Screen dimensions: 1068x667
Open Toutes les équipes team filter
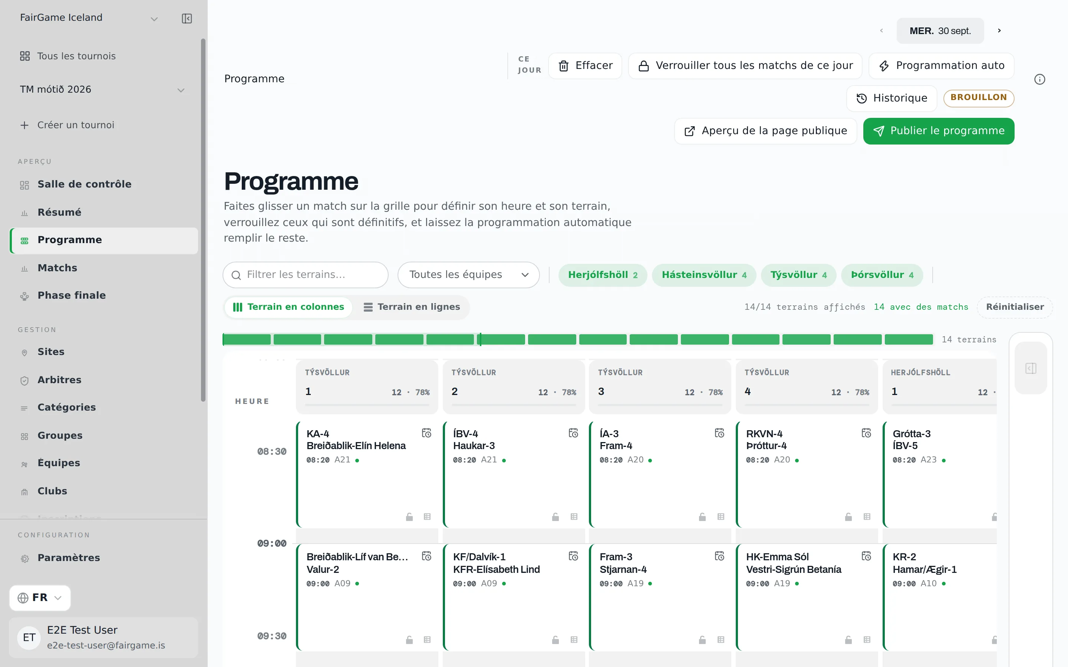pyautogui.click(x=468, y=275)
